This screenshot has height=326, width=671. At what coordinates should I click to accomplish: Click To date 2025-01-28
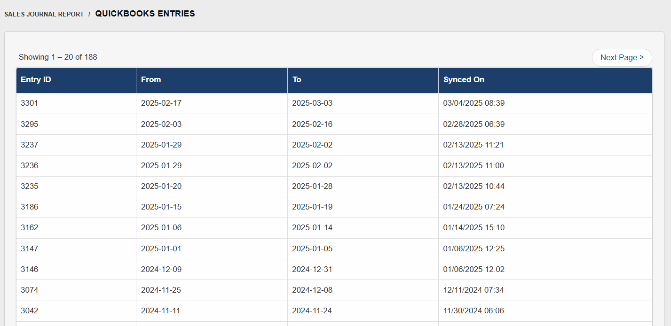point(312,186)
